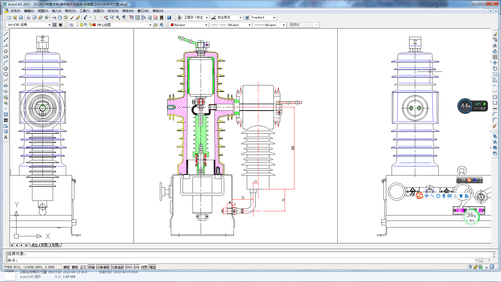The image size is (501, 282).
Task: Switch to the 布局1 layout tab
Action: (x=45, y=245)
